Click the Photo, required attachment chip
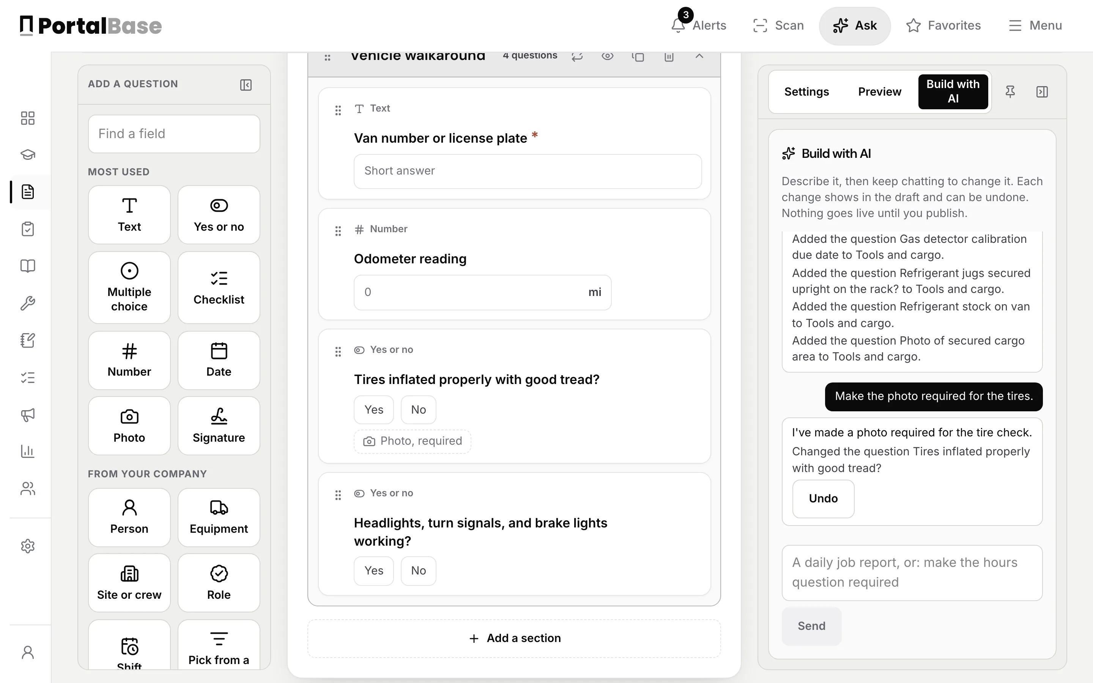The height and width of the screenshot is (683, 1093). tap(413, 441)
